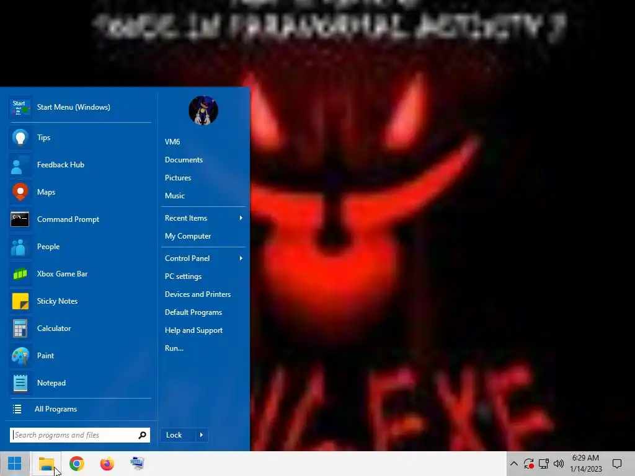Open Notepad
The width and height of the screenshot is (635, 476).
coord(80,383)
